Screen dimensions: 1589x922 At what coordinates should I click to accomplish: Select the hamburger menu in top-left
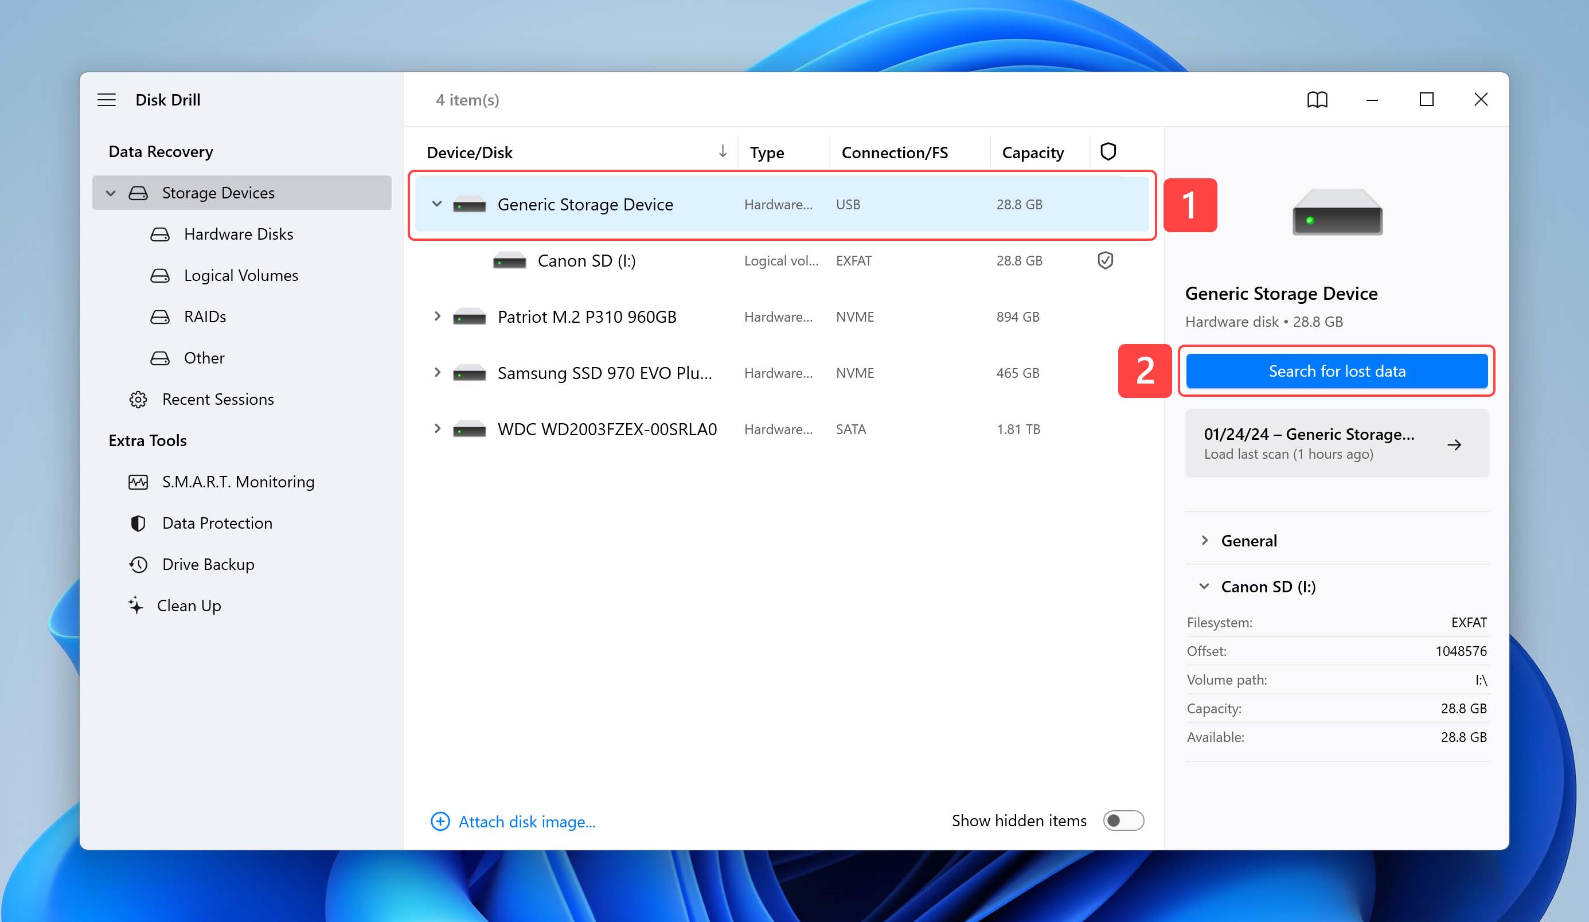[x=107, y=100]
